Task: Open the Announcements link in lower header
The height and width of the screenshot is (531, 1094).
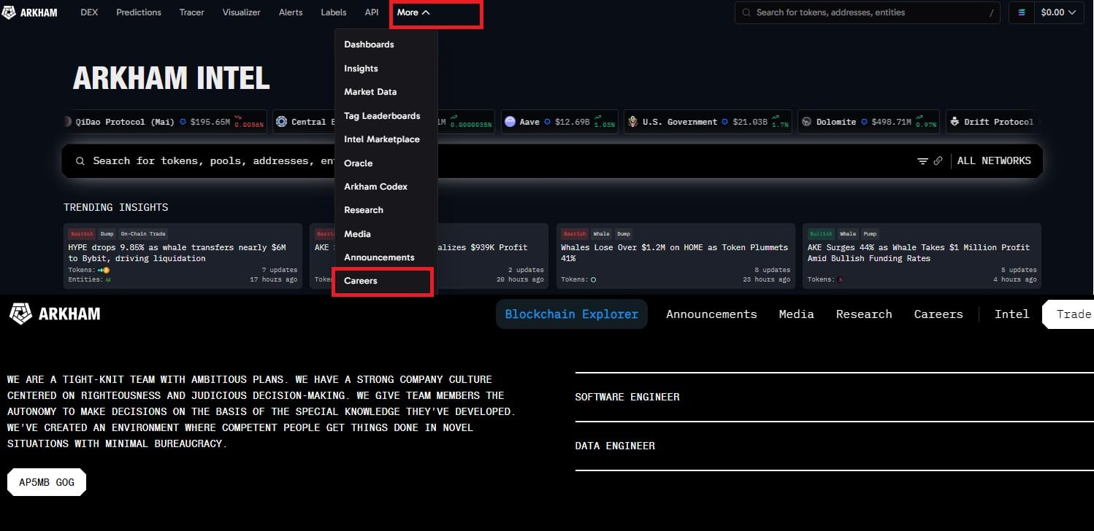Action: click(x=711, y=314)
